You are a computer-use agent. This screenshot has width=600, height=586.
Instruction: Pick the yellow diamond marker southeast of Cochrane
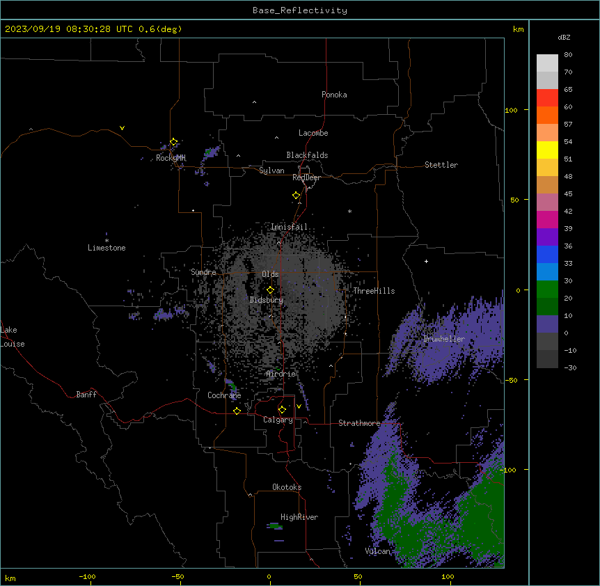[237, 411]
